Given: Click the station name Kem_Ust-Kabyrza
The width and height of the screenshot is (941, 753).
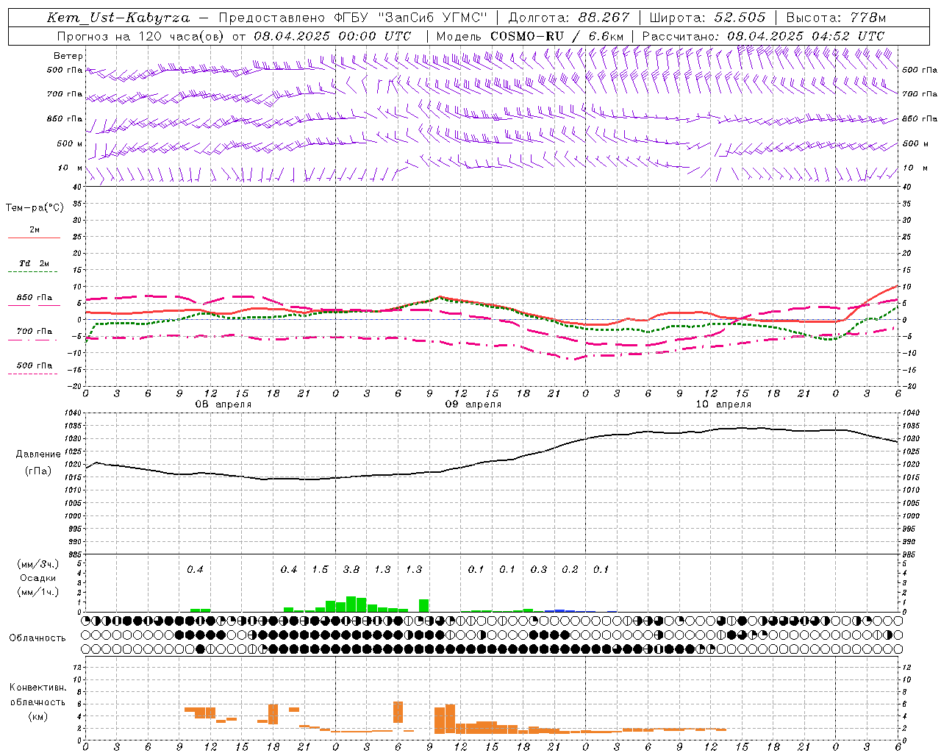Looking at the screenshot, I should (118, 18).
